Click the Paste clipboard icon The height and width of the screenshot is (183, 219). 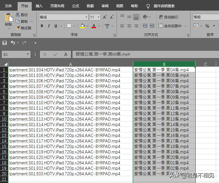[x=9, y=17]
